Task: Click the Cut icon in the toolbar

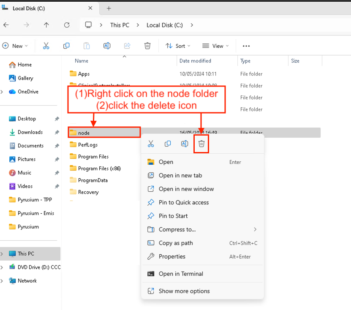Action: pos(46,46)
